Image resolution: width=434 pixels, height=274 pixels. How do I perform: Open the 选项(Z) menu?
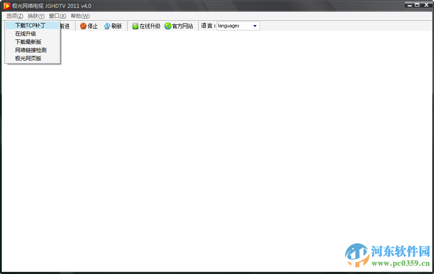[x=15, y=16]
